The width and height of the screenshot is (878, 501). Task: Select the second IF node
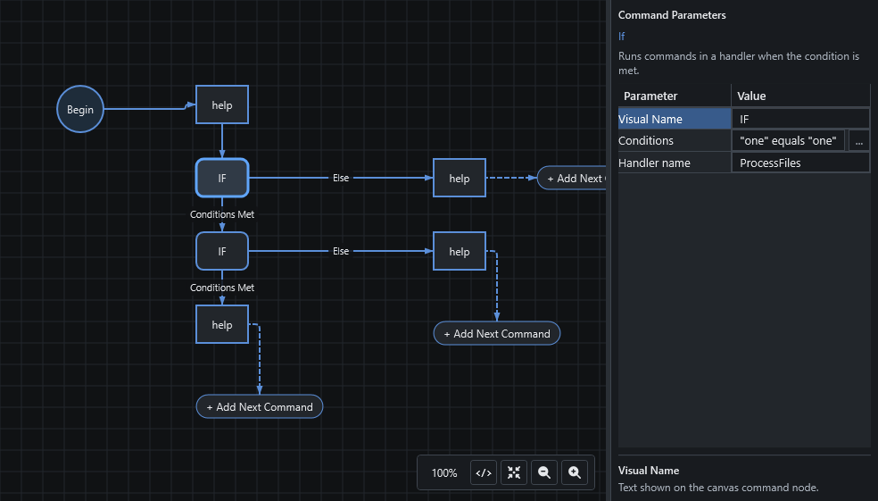tap(222, 251)
